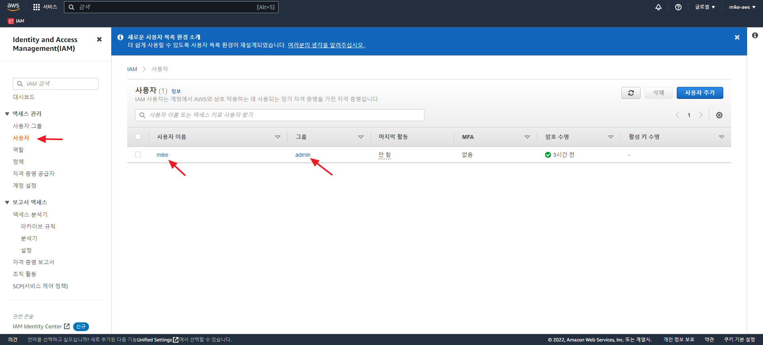Sort by MFA column arrow
Viewport: 763px width, 345px height.
(x=527, y=137)
